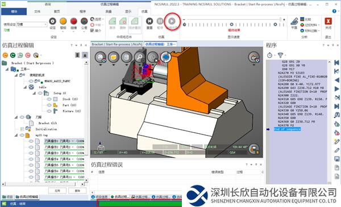Click the green C icon in process editor toolbar
This screenshot has width=341, height=207.
point(13,55)
